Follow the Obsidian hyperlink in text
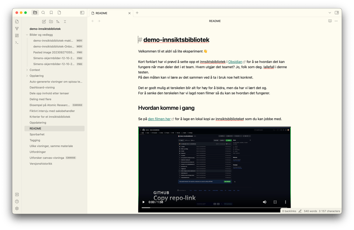The image size is (354, 230). 235,62
